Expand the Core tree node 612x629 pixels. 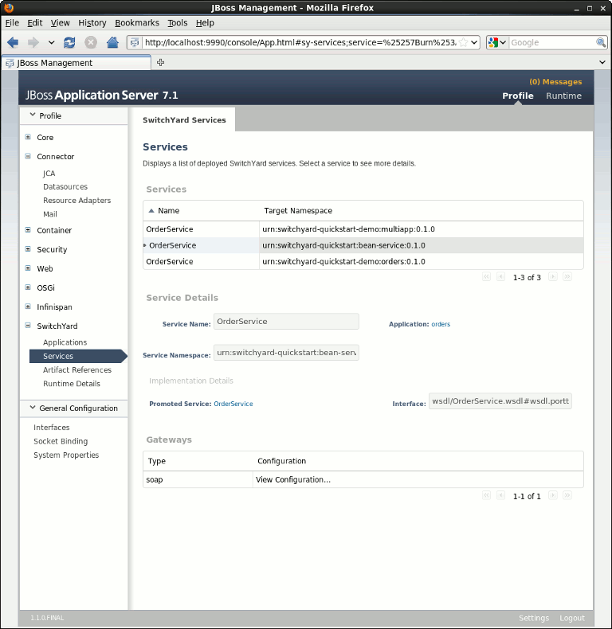coord(28,137)
